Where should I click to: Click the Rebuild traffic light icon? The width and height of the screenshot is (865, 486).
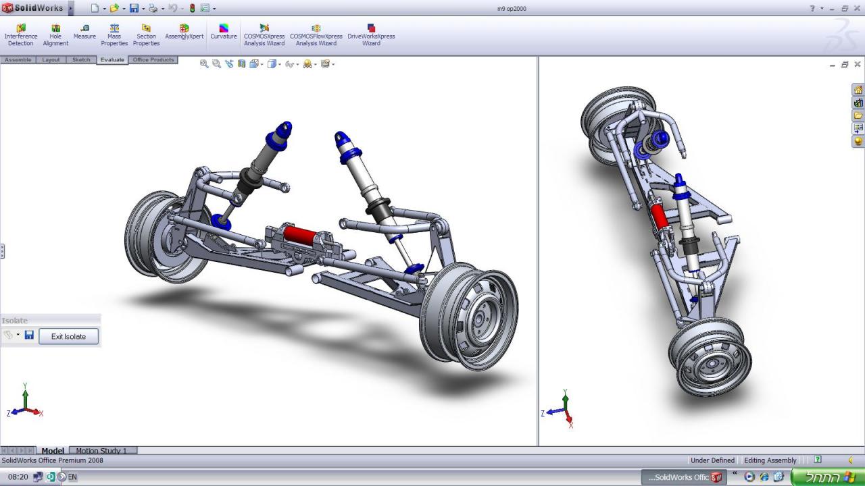click(192, 8)
